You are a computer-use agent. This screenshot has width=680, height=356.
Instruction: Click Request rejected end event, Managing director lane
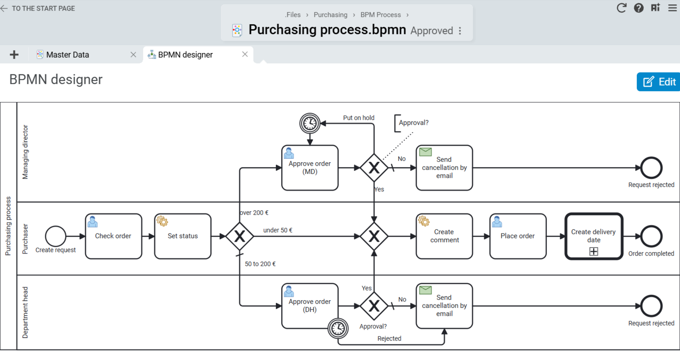[x=651, y=168]
